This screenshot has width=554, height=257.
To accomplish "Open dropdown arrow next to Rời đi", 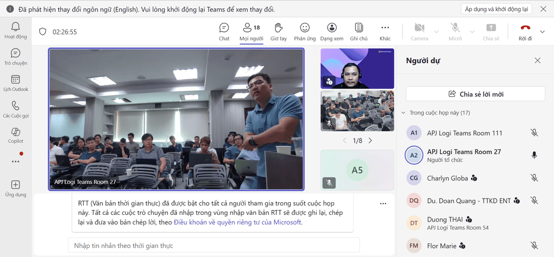I will [543, 31].
